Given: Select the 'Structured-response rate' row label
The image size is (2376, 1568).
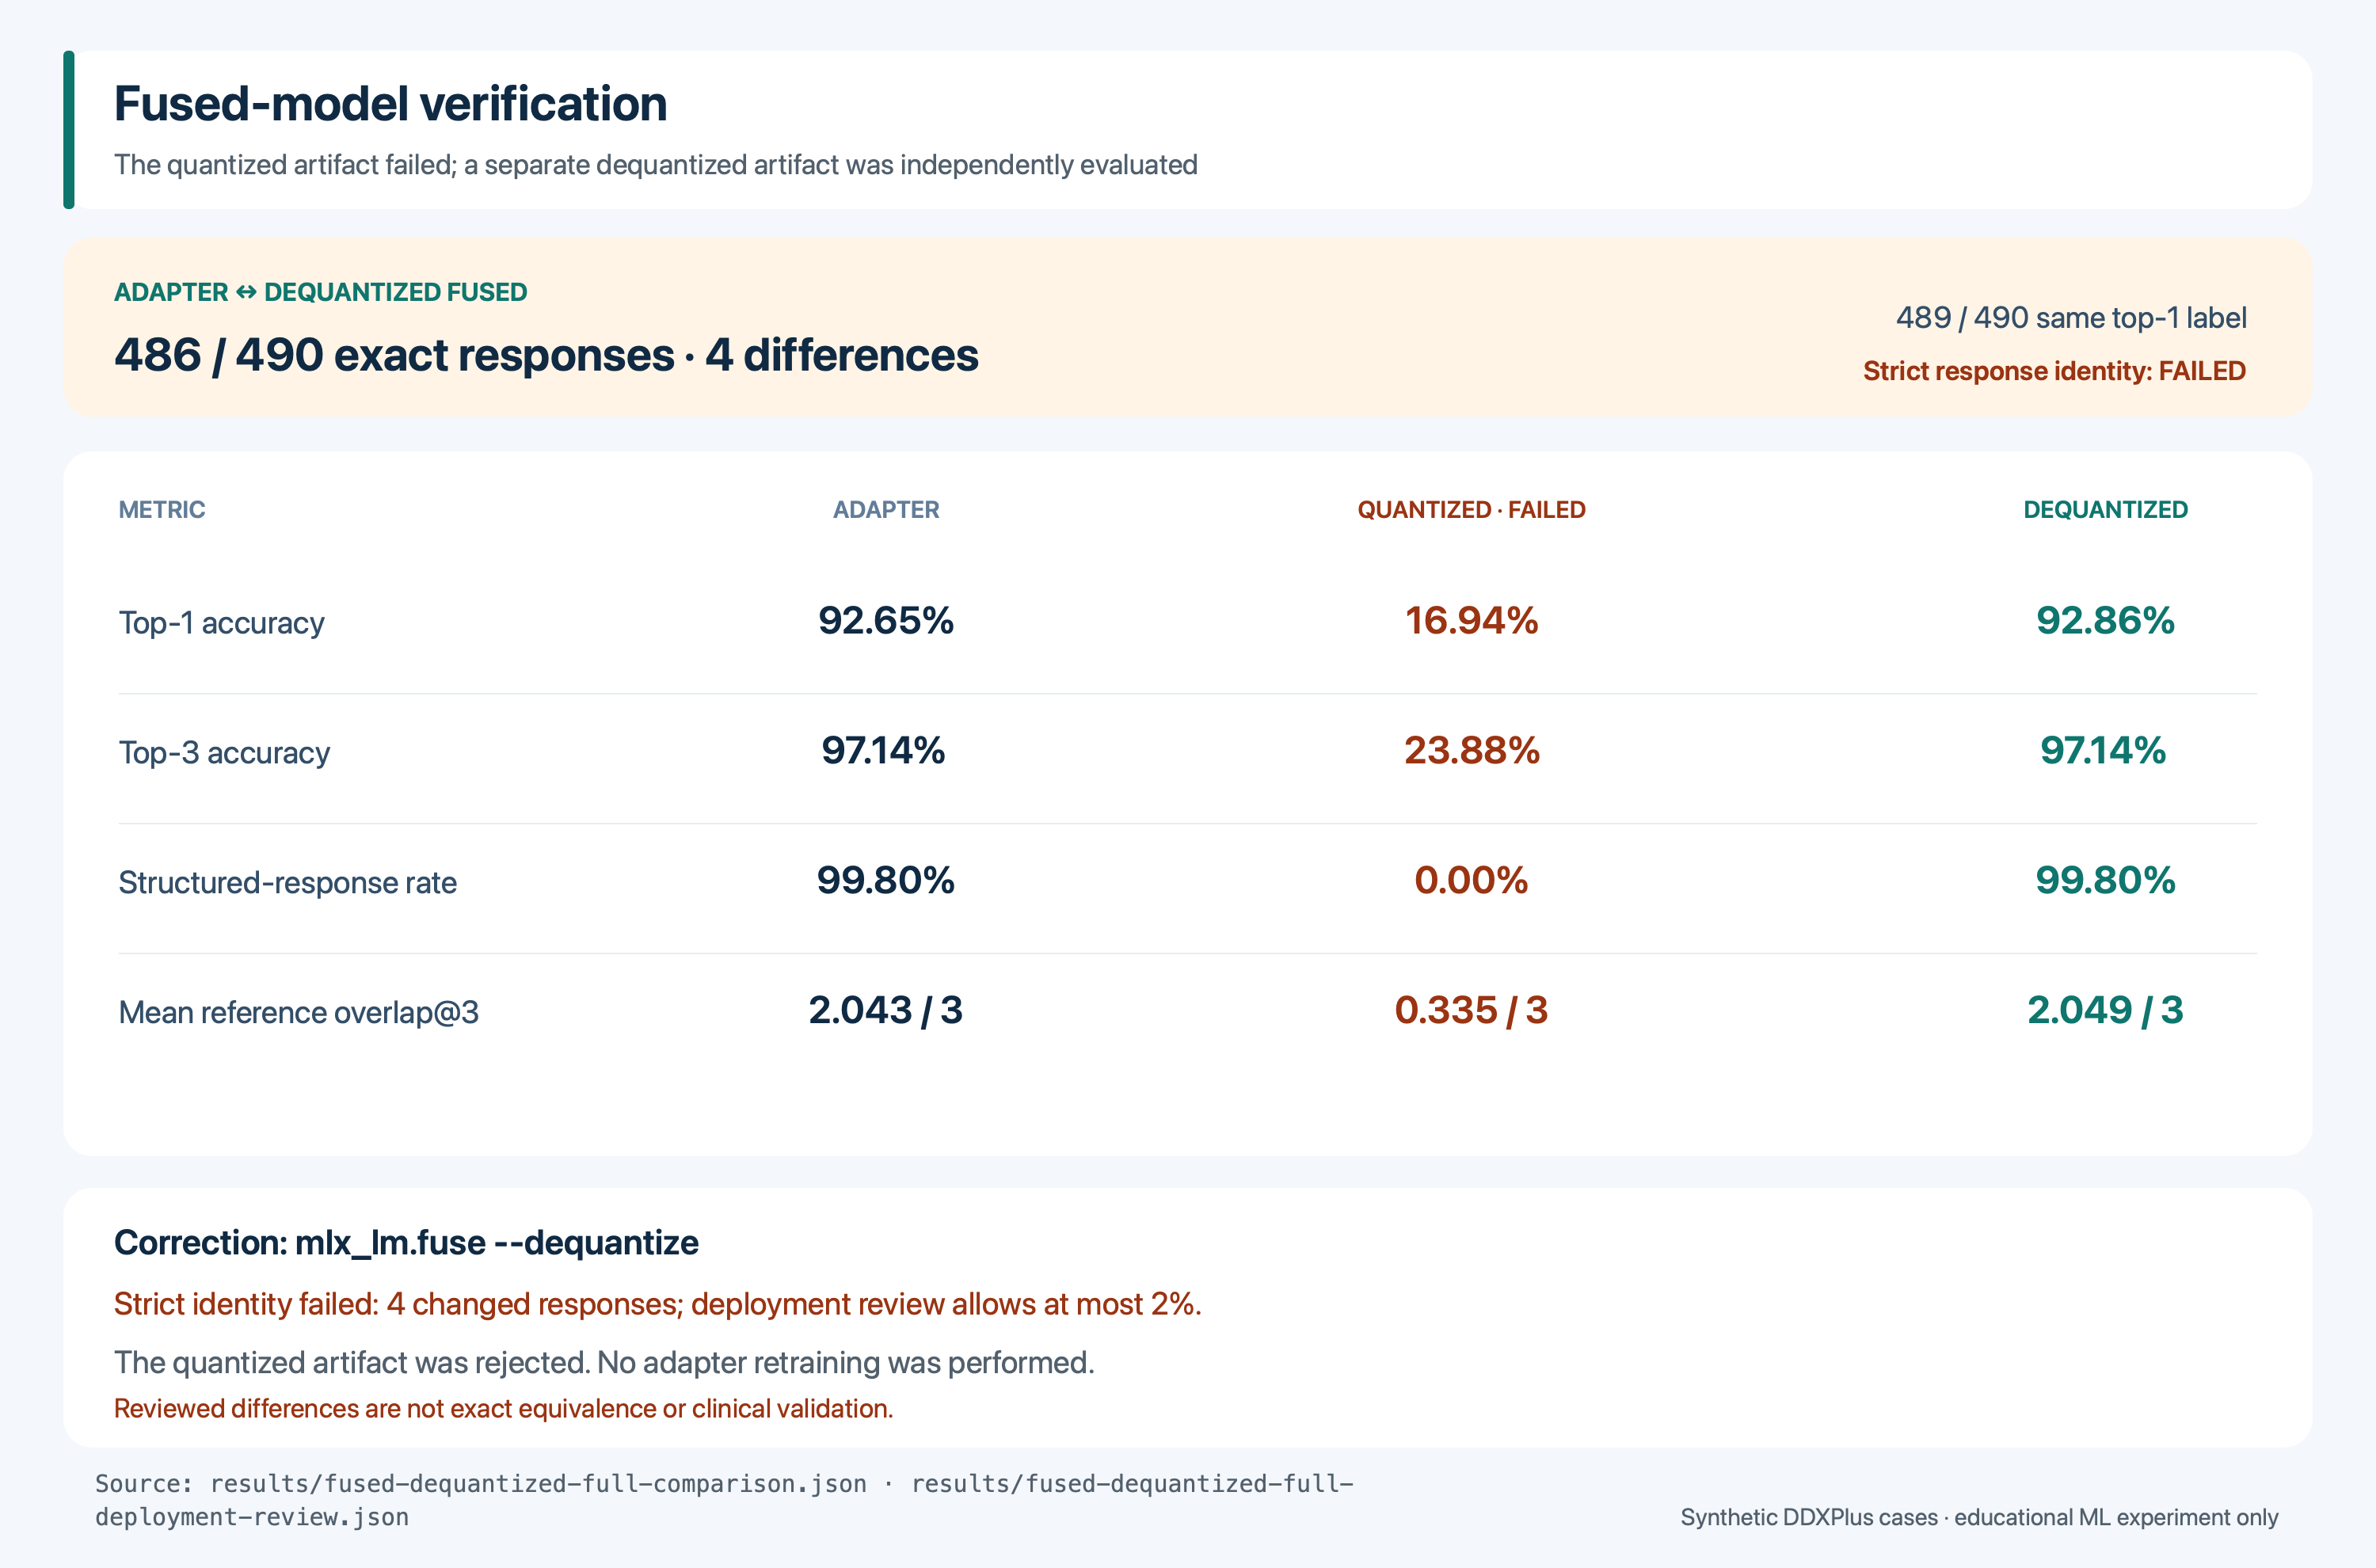Looking at the screenshot, I should point(288,883).
